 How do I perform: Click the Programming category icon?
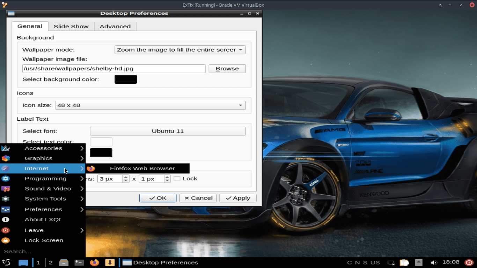(6, 179)
